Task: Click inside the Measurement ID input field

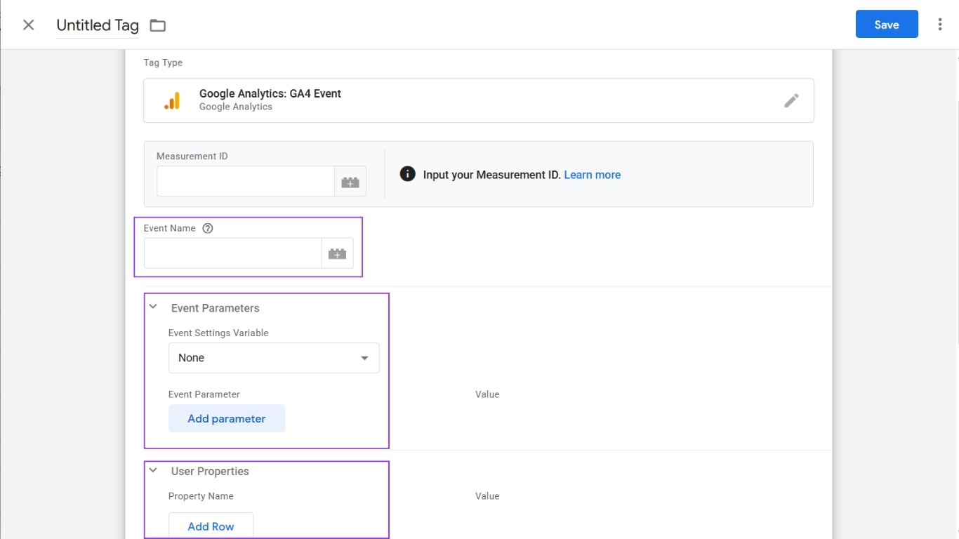Action: pyautogui.click(x=246, y=181)
